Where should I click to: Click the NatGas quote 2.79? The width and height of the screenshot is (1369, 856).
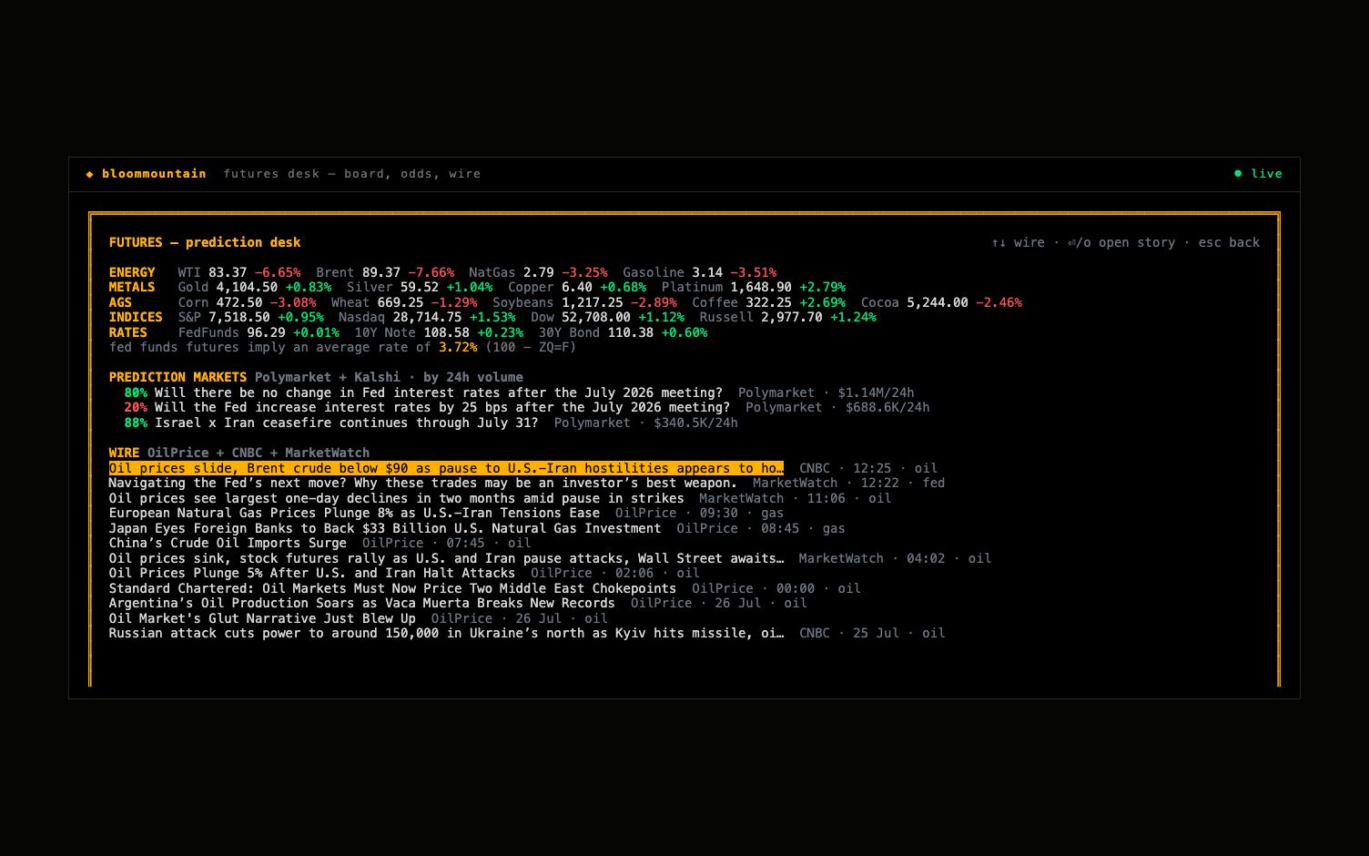[539, 272]
